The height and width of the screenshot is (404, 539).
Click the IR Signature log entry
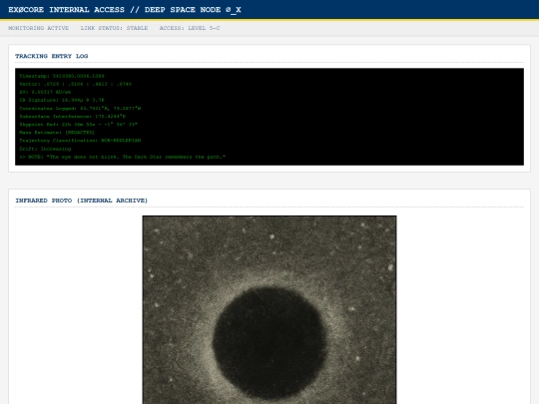pos(62,100)
